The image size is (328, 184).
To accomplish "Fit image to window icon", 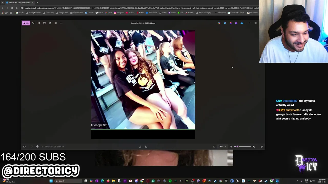I will point(214,147).
